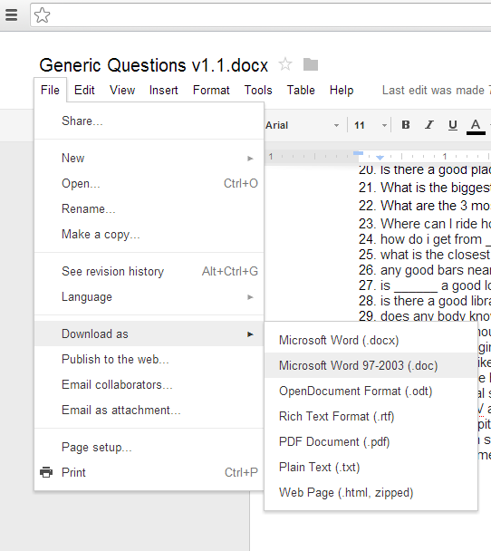Open the Arial font family dropdown
Image resolution: width=491 pixels, height=551 pixels.
tap(303, 125)
